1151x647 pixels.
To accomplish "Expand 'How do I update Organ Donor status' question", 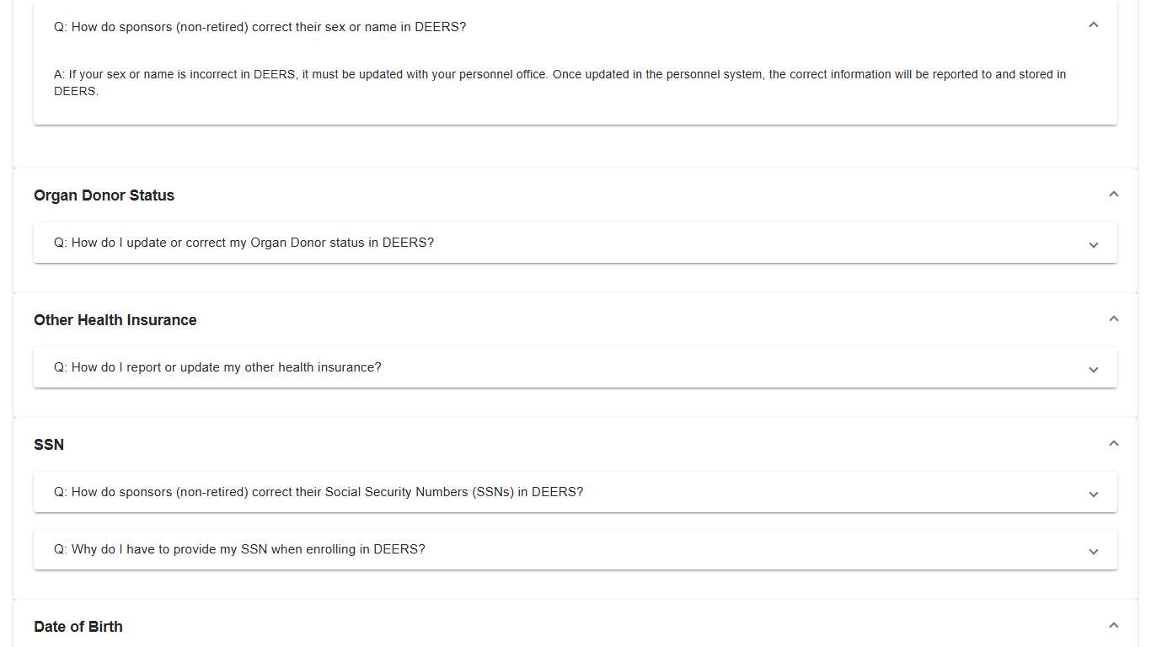I will click(x=244, y=243).
